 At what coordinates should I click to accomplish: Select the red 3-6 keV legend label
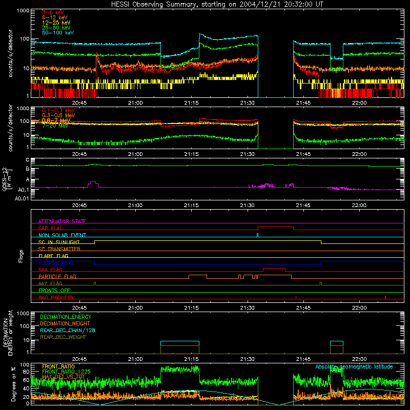(53, 12)
